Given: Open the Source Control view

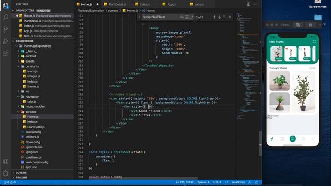Looking at the screenshot, I should (x=6, y=29).
